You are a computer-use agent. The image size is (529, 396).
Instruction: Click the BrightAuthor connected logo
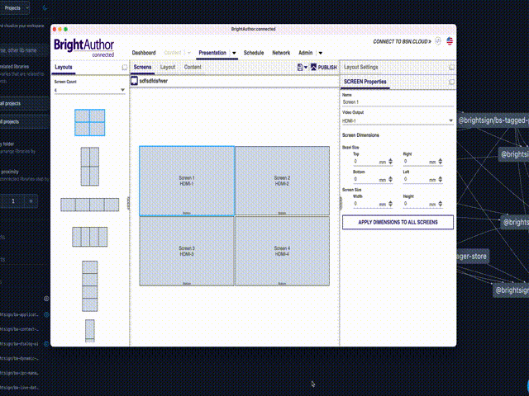coord(84,48)
